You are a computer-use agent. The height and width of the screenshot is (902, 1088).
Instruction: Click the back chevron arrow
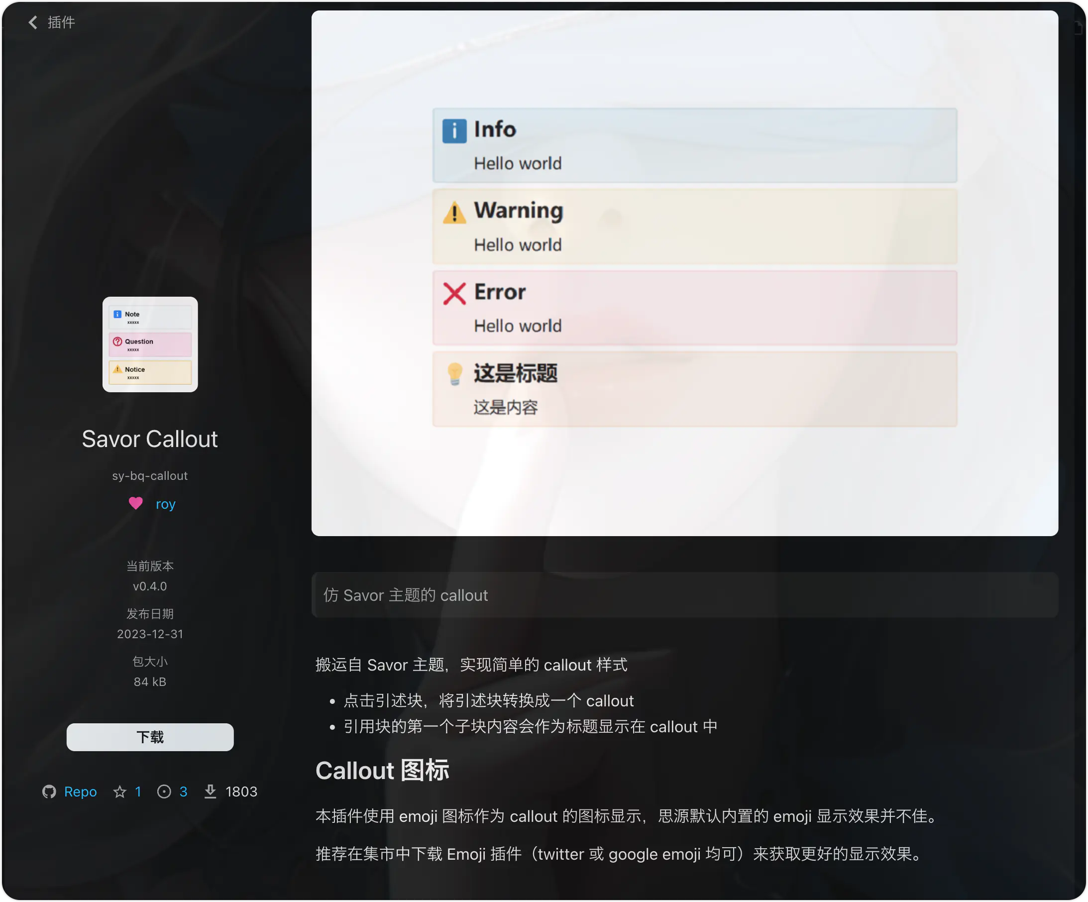33,22
